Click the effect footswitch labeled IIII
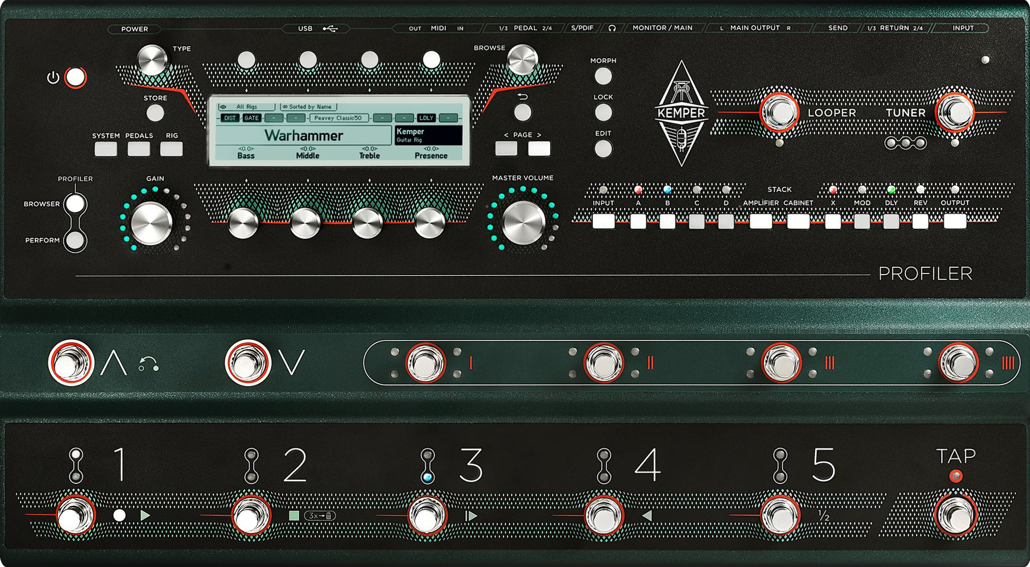 (958, 363)
